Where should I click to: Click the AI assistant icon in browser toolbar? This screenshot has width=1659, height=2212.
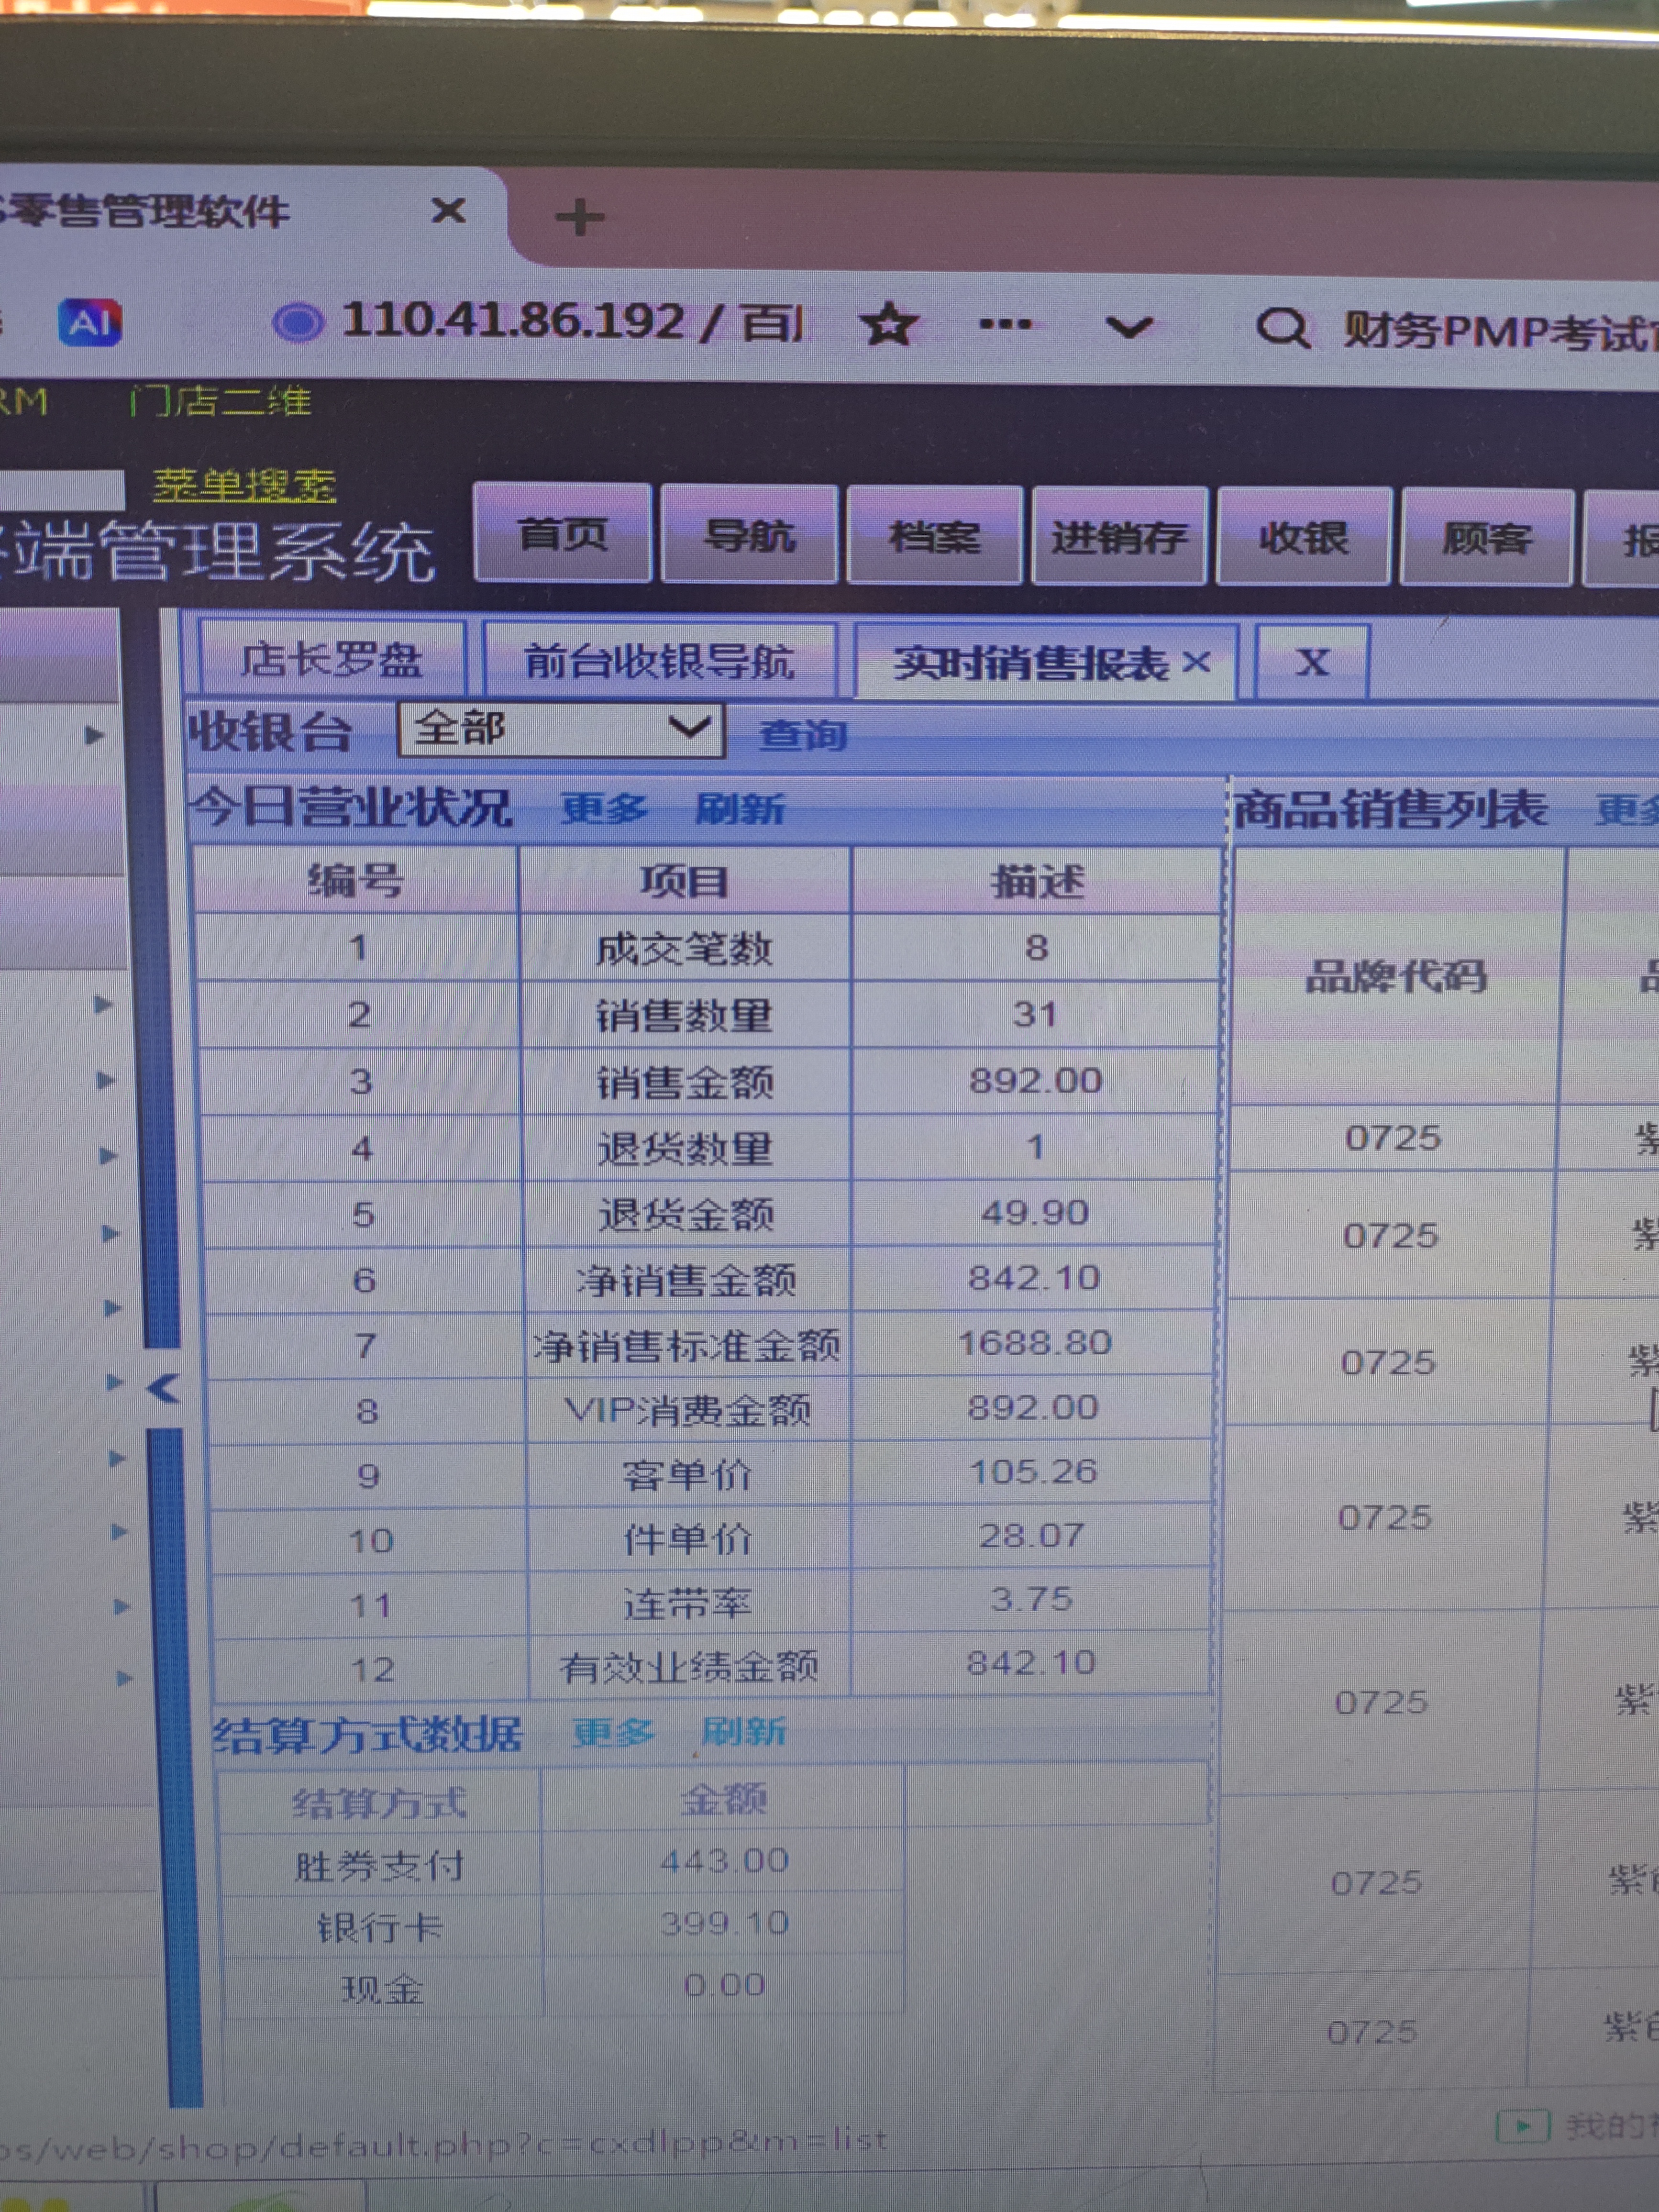(90, 323)
